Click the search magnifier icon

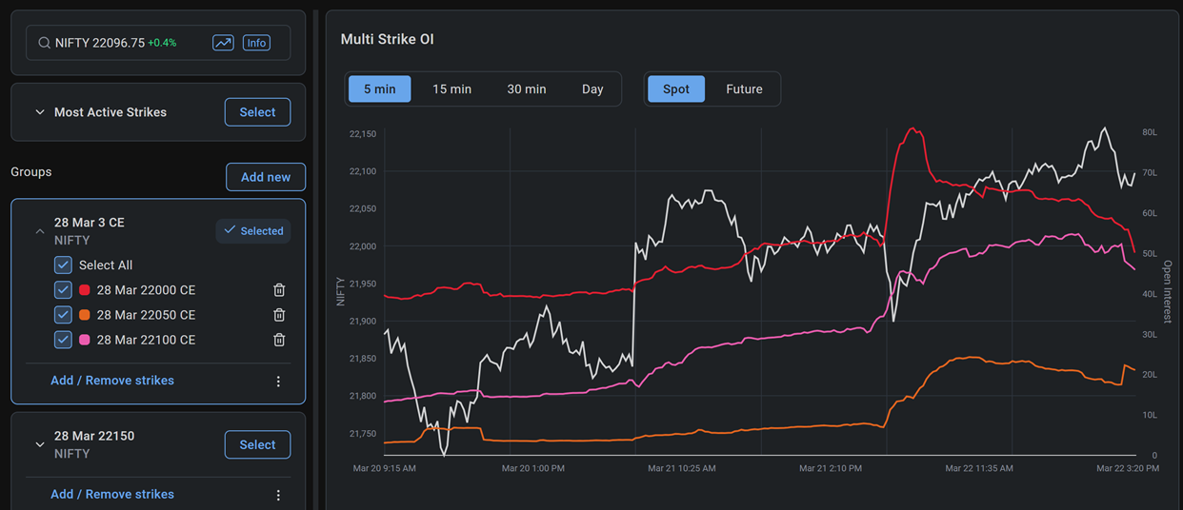pyautogui.click(x=44, y=43)
